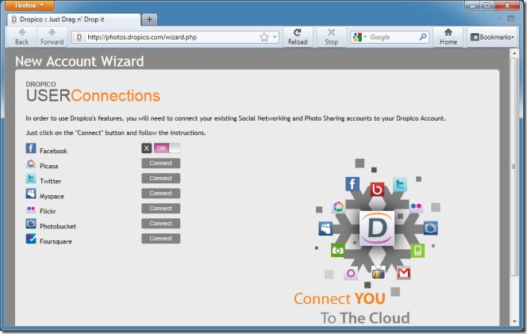Click Connect for Photobucket
The width and height of the screenshot is (527, 334).
tap(160, 224)
